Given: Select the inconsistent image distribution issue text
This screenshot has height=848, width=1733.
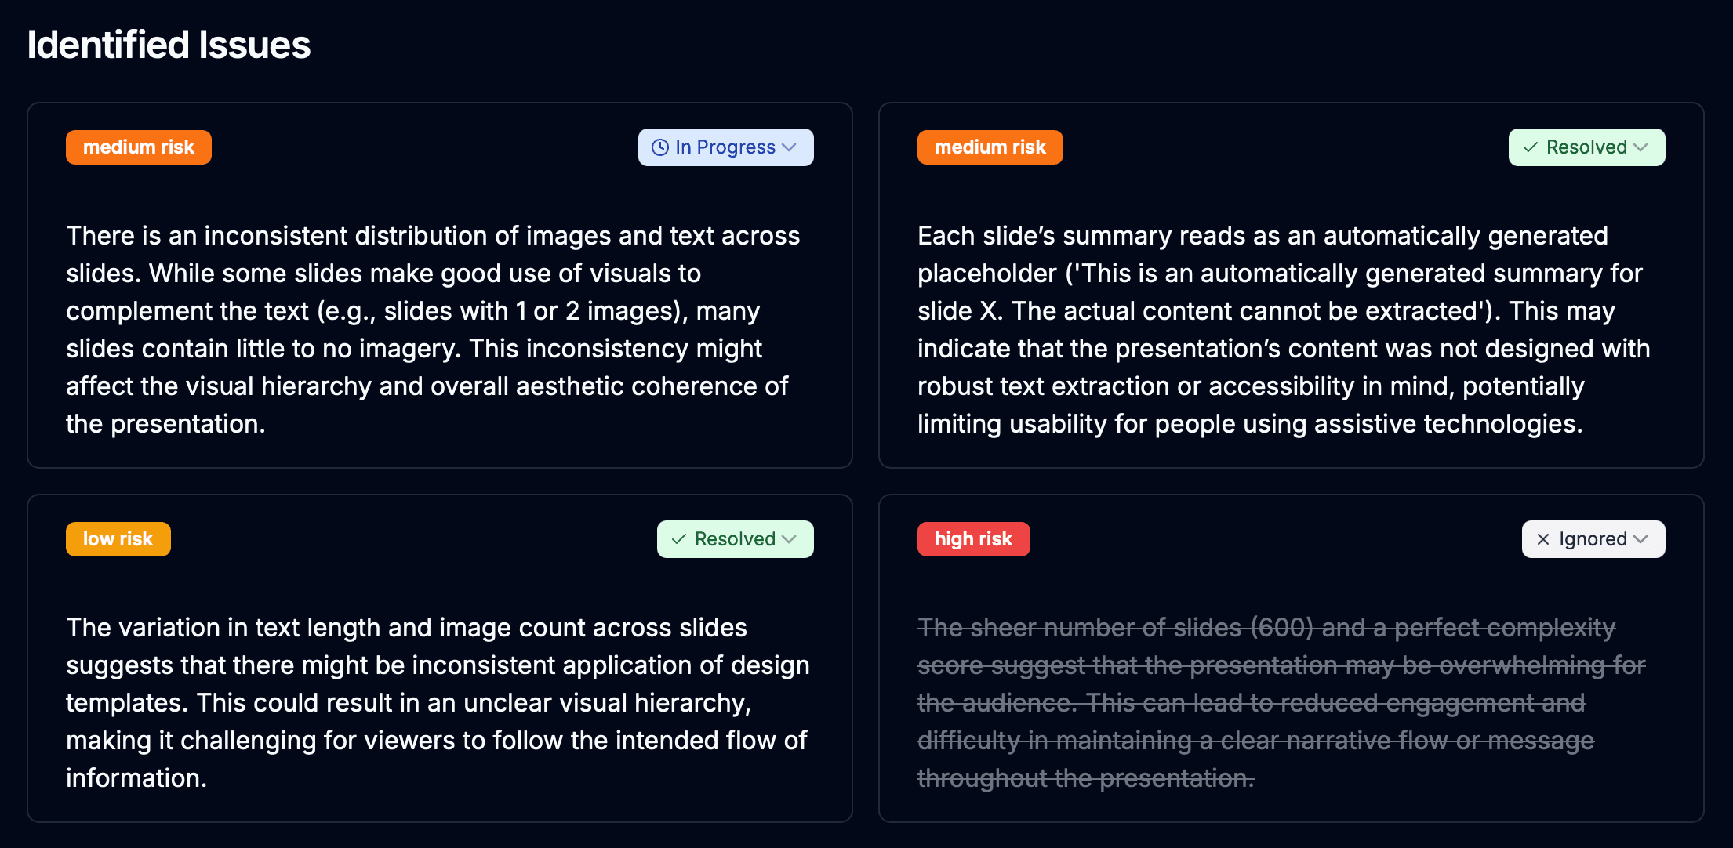Looking at the screenshot, I should tap(433, 329).
